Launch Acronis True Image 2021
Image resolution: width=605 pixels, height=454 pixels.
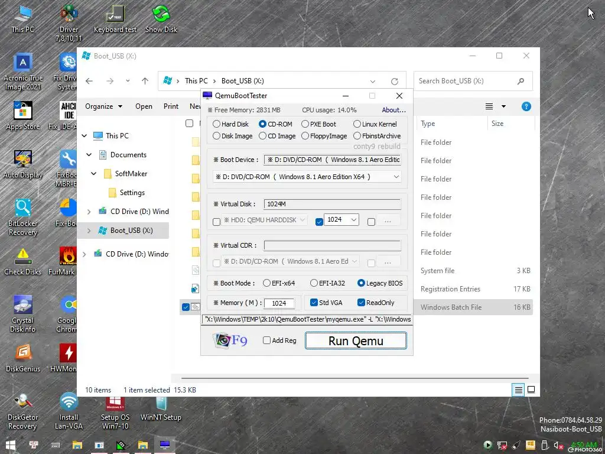click(23, 72)
